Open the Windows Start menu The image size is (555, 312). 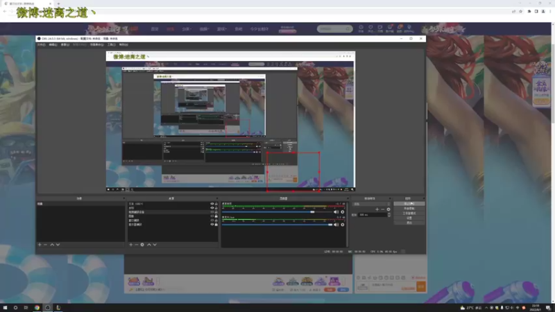click(x=5, y=308)
